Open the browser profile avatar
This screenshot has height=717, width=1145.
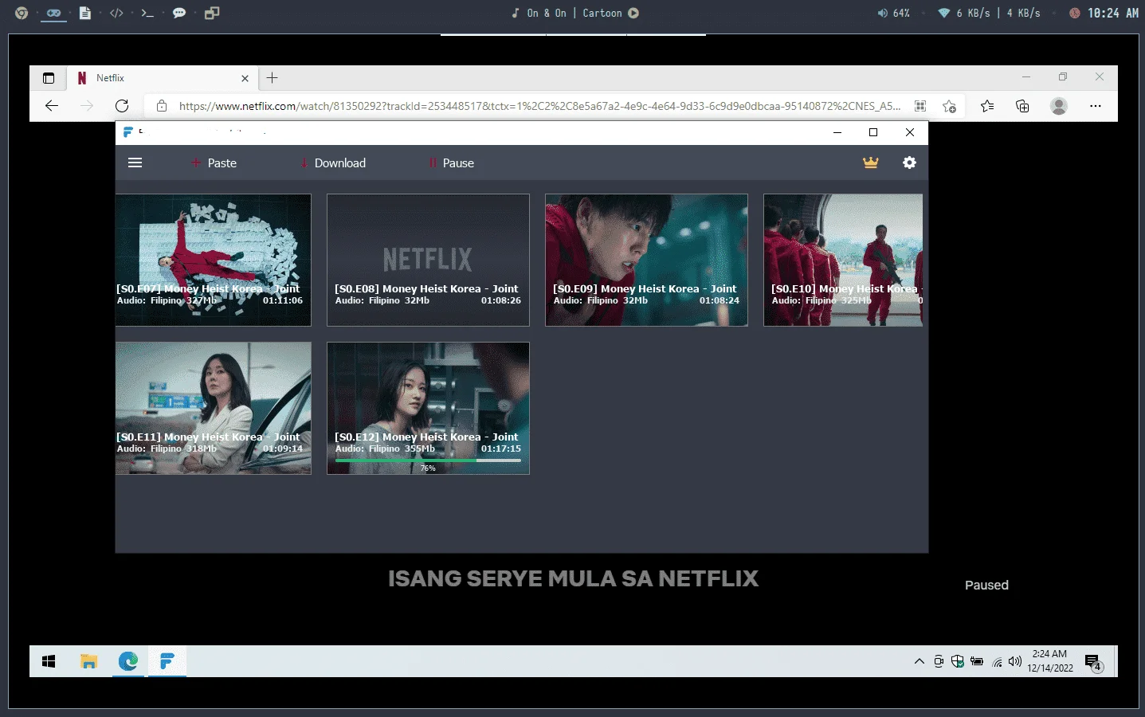point(1059,106)
